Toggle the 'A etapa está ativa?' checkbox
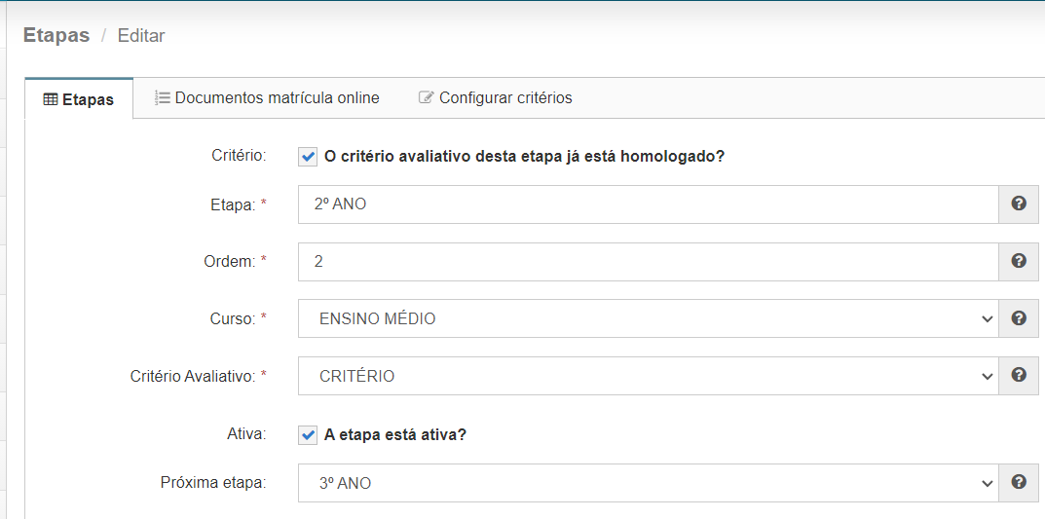This screenshot has width=1045, height=519. 308,435
